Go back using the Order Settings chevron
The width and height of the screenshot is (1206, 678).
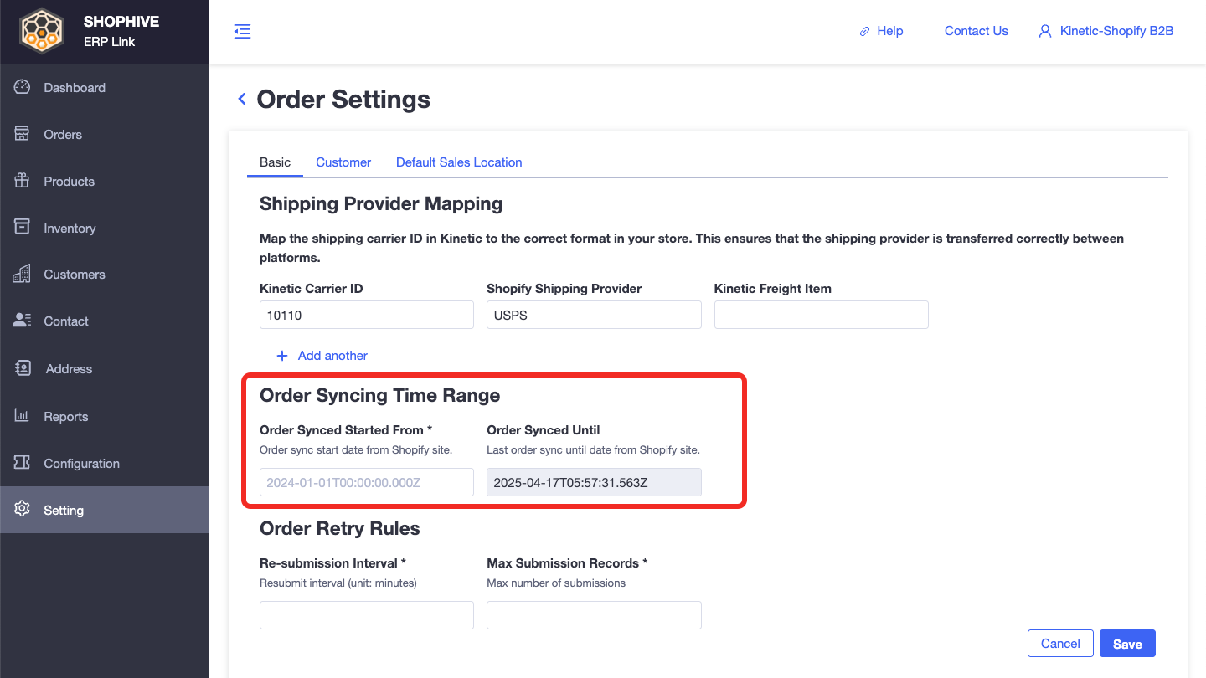click(242, 99)
